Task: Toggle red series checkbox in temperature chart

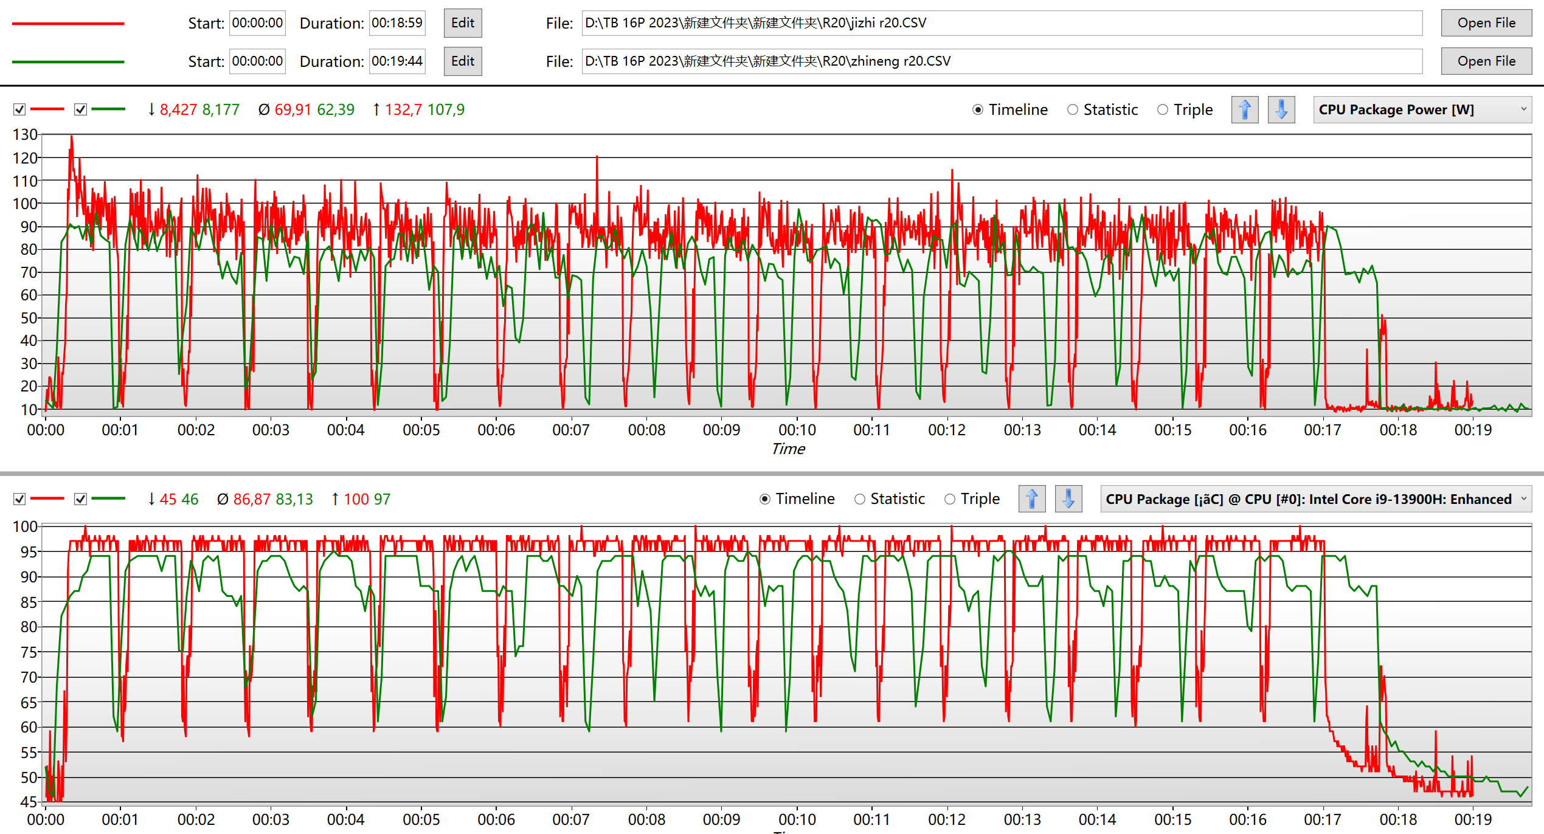Action: tap(19, 499)
